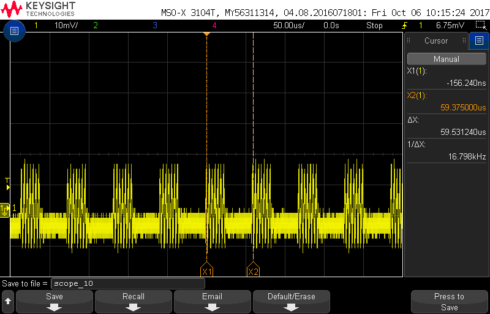Toggle channel 2 in top bar
The image size is (490, 314).
pos(96,26)
